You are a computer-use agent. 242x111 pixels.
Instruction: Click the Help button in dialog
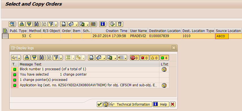pos(161,105)
